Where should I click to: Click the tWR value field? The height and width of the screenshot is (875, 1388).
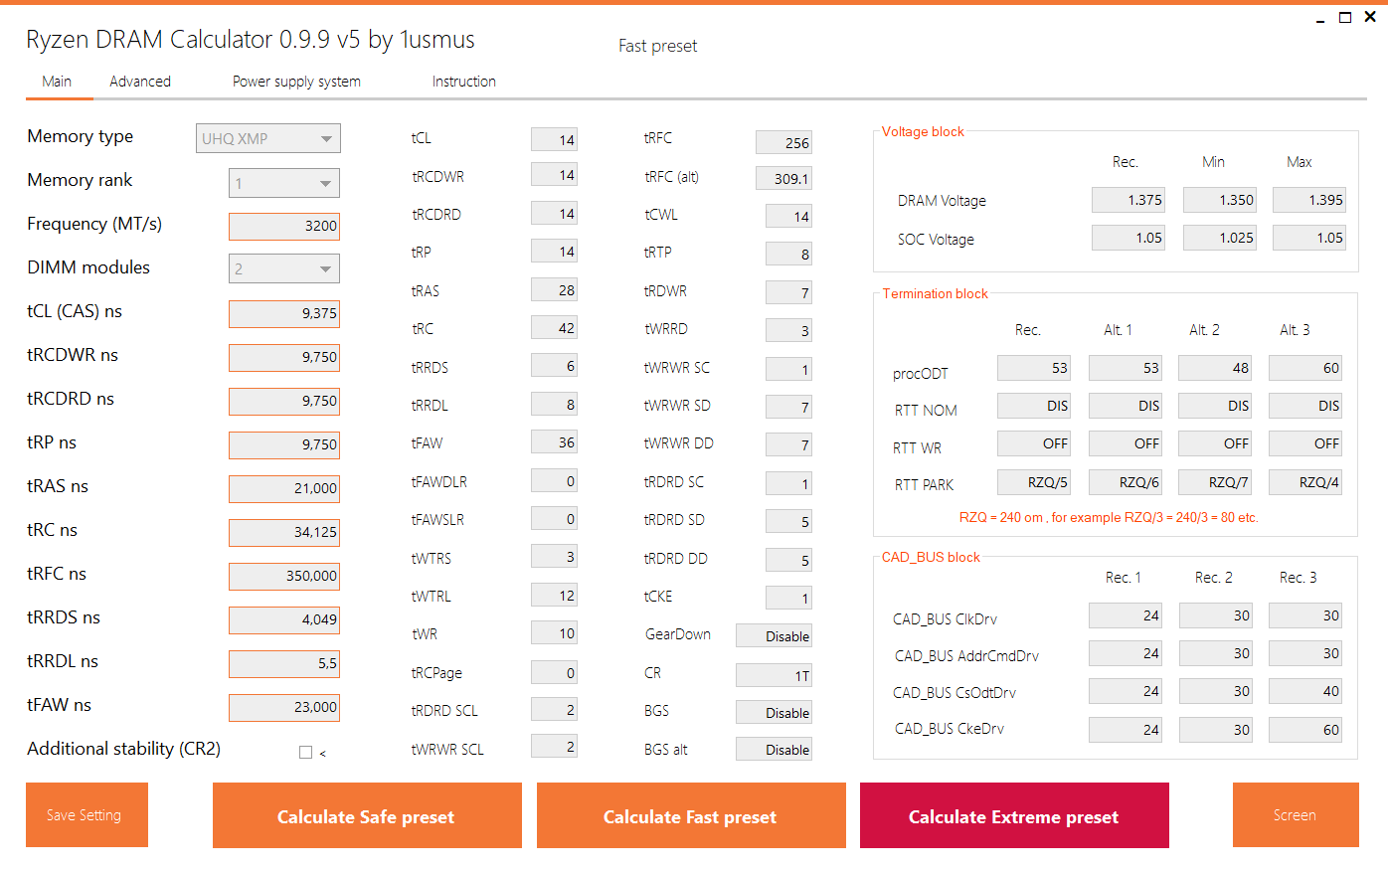554,633
